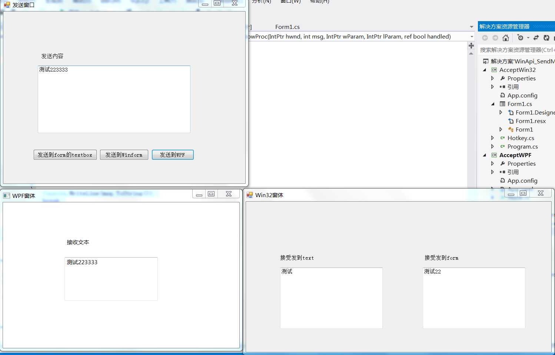Click the 接受发到text box in Win32窗体

[332, 298]
